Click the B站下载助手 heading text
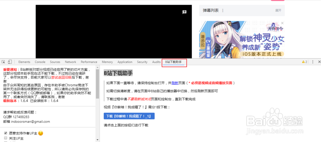The height and width of the screenshot is (142, 321). [x=118, y=73]
